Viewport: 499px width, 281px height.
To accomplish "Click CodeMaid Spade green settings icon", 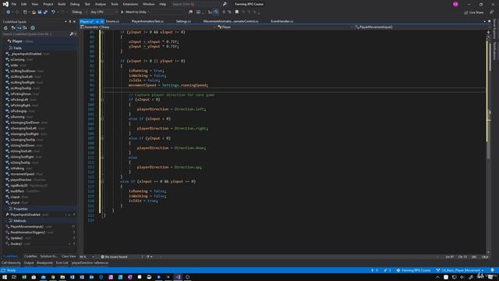I will click(33, 28).
